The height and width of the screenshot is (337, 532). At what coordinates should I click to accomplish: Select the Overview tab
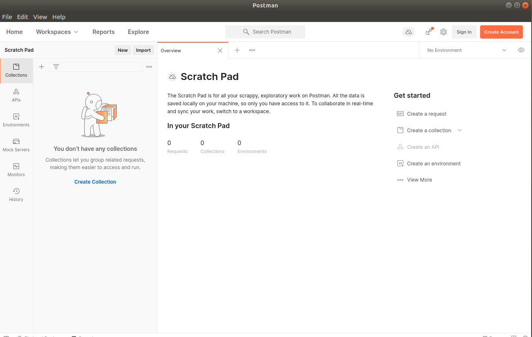pyautogui.click(x=193, y=51)
